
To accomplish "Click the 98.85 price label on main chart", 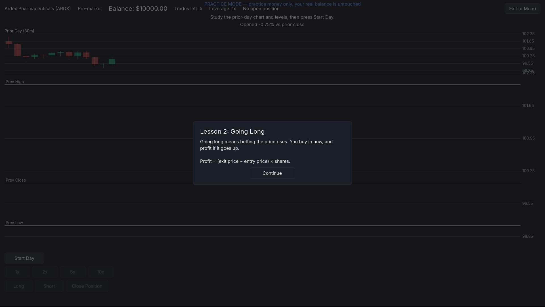I will pos(527,236).
